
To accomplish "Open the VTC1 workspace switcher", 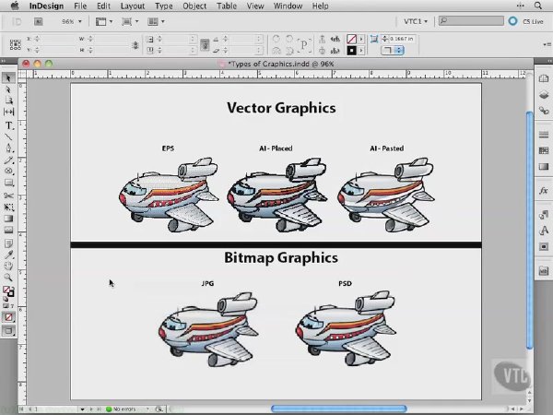I will [x=416, y=21].
